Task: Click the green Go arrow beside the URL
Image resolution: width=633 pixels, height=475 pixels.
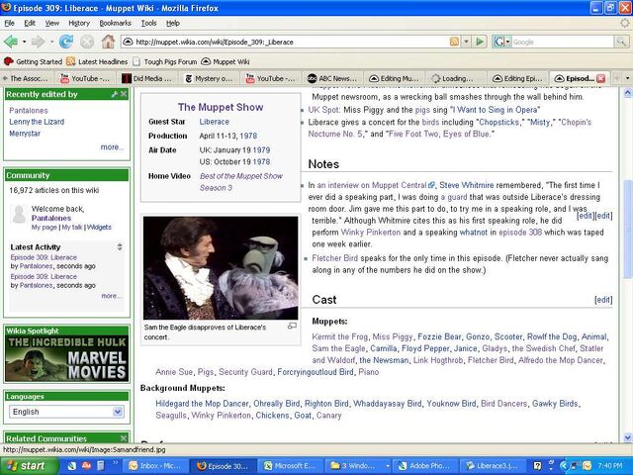Action: click(x=480, y=42)
